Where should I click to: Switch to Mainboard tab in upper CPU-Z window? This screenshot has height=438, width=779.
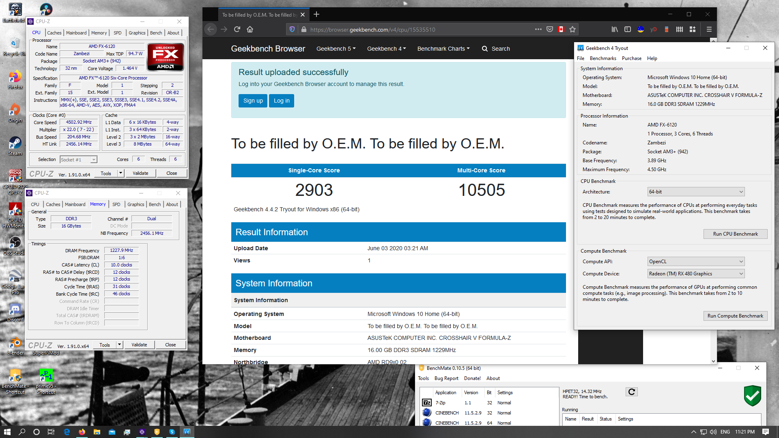point(76,33)
